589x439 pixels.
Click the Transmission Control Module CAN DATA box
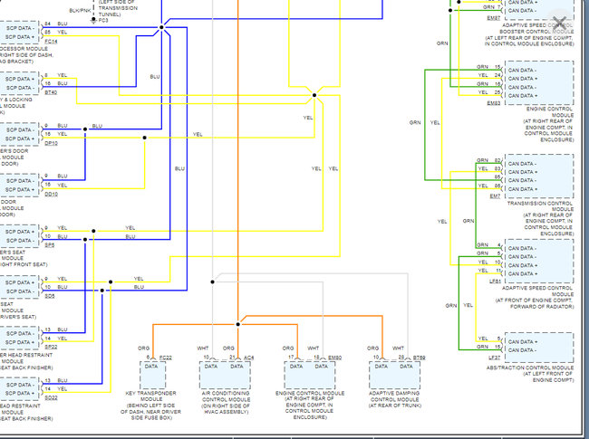pyautogui.click(x=539, y=177)
